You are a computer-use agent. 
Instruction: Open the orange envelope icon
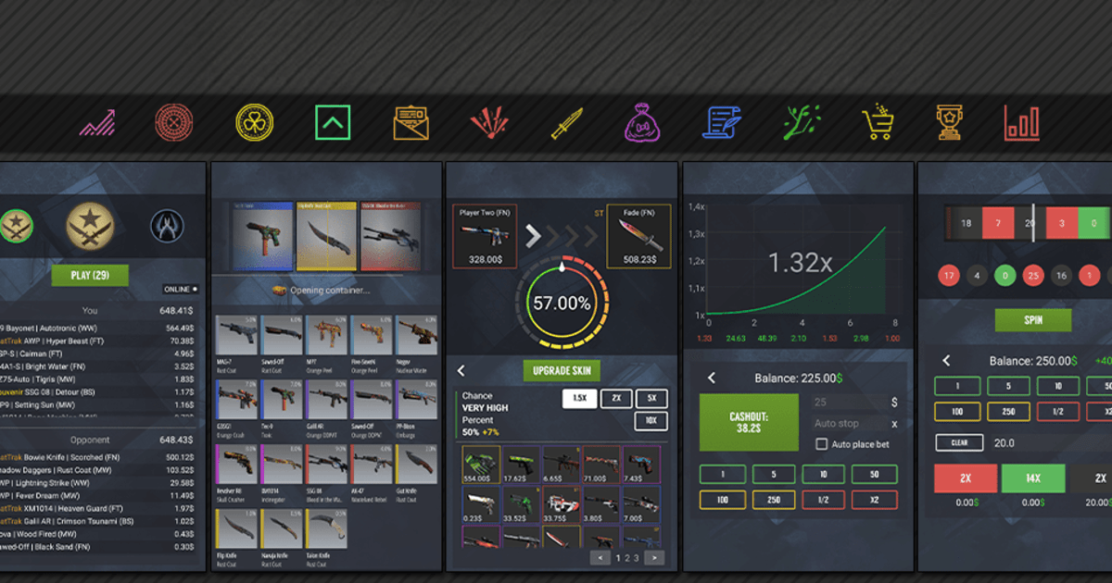coord(411,122)
